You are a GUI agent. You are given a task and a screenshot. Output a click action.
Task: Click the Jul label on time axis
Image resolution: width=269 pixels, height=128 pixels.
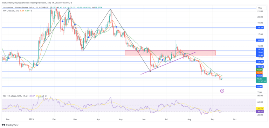pos(166,120)
